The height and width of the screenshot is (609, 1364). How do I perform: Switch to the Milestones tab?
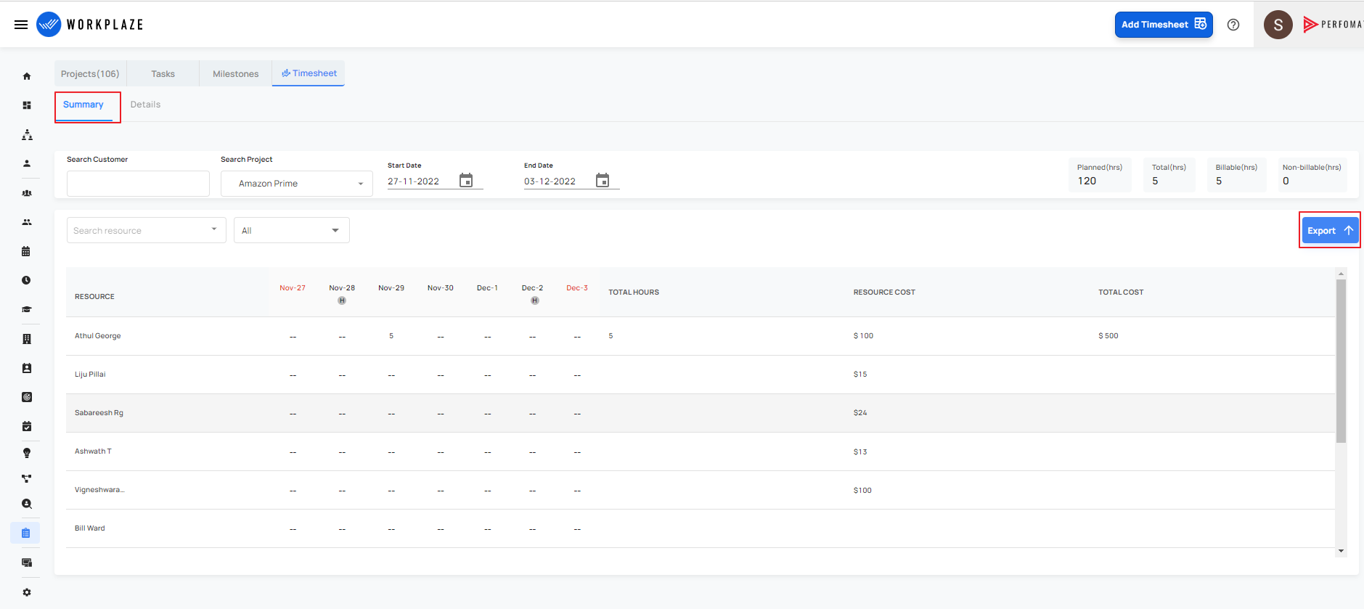point(235,74)
